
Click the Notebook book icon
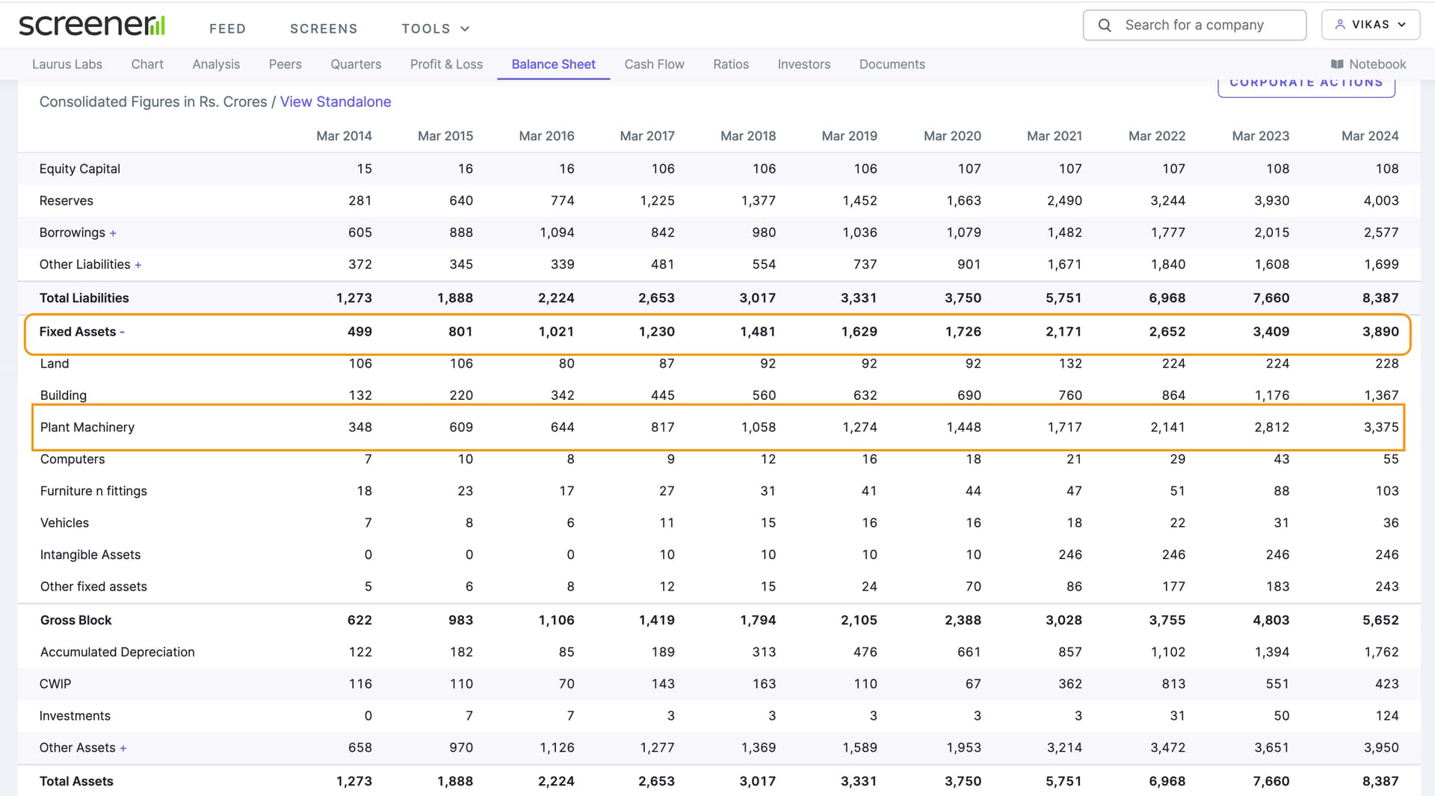tap(1337, 64)
